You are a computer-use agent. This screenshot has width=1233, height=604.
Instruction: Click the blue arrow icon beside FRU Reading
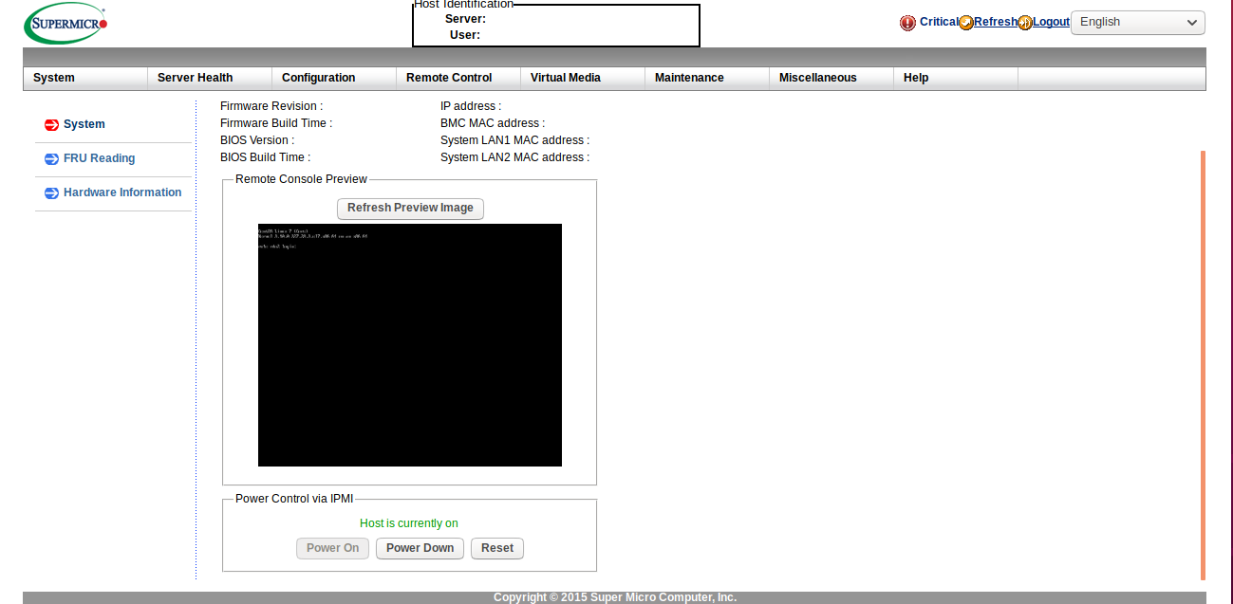[x=51, y=159]
